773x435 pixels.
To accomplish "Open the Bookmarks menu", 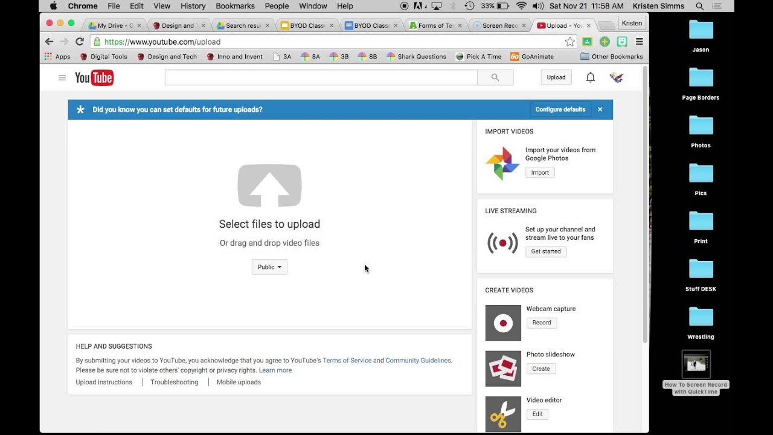I will tap(236, 6).
